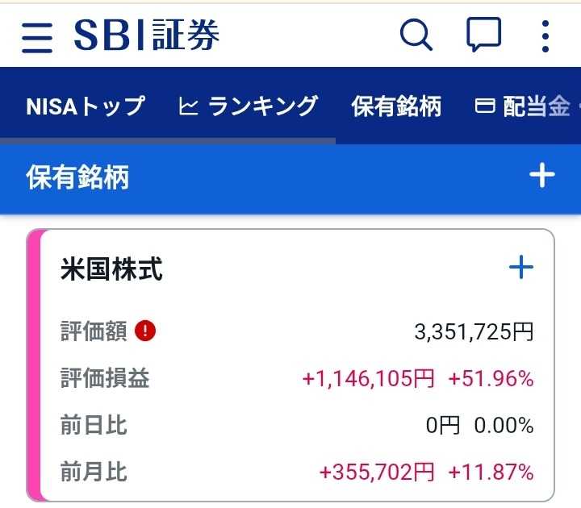Viewport: 581px width, 508px height.
Task: Click the card icon beside 配当金
Action: (x=485, y=106)
